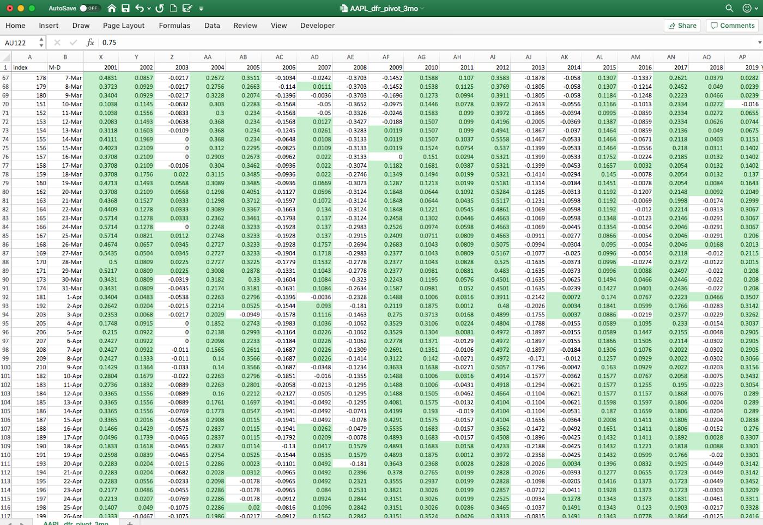Expand the Customize Quick Access Toolbar menu

point(201,9)
